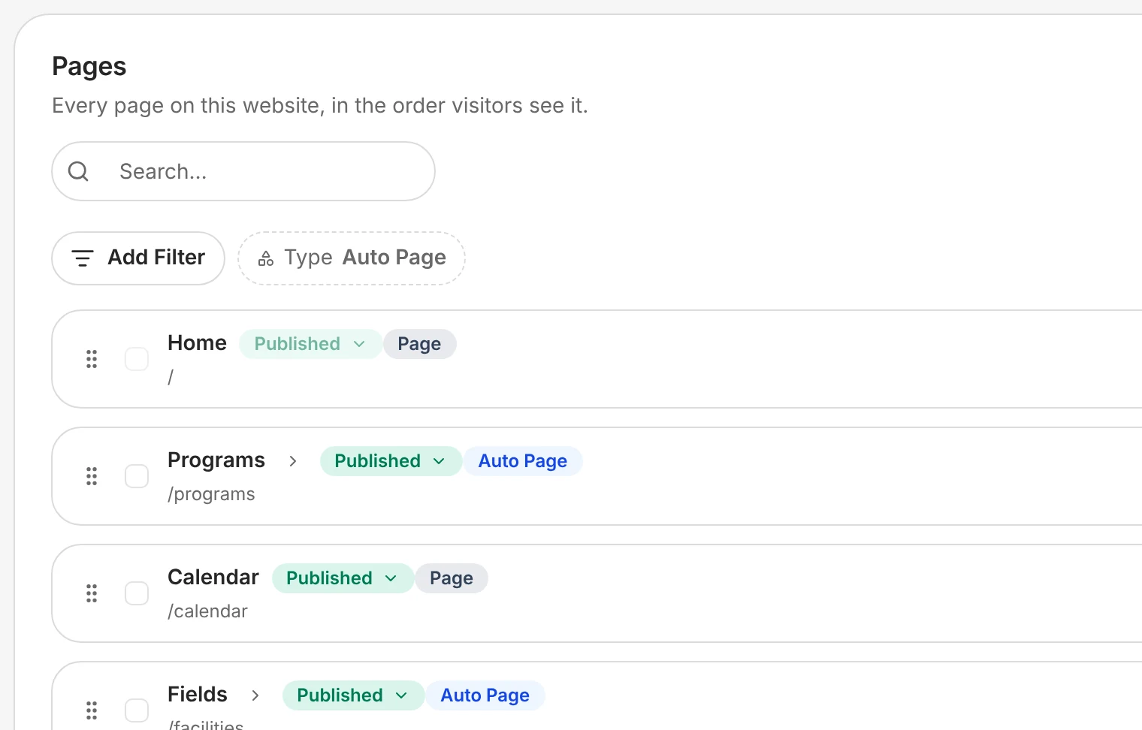The height and width of the screenshot is (730, 1142).
Task: Check the Calendar page checkbox
Action: pos(137,593)
